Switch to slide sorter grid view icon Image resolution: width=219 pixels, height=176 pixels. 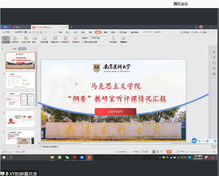pyautogui.click(x=158, y=152)
